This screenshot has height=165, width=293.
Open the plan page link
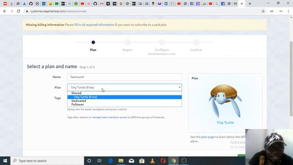208,137
